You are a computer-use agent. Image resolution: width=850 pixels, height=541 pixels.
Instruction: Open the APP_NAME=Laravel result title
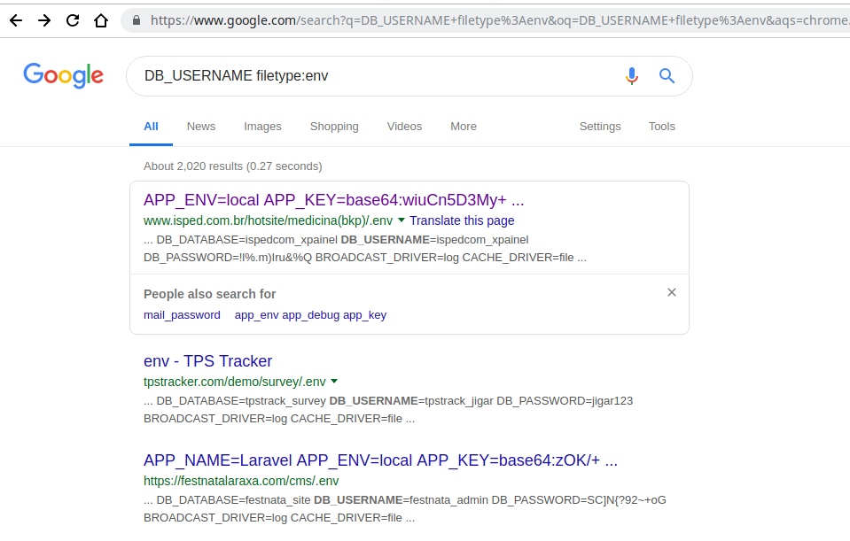(x=380, y=460)
